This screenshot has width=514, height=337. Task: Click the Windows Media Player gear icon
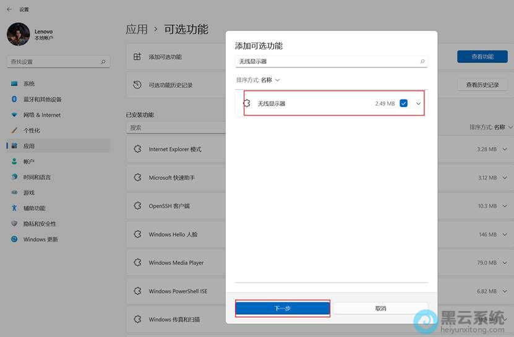137,263
